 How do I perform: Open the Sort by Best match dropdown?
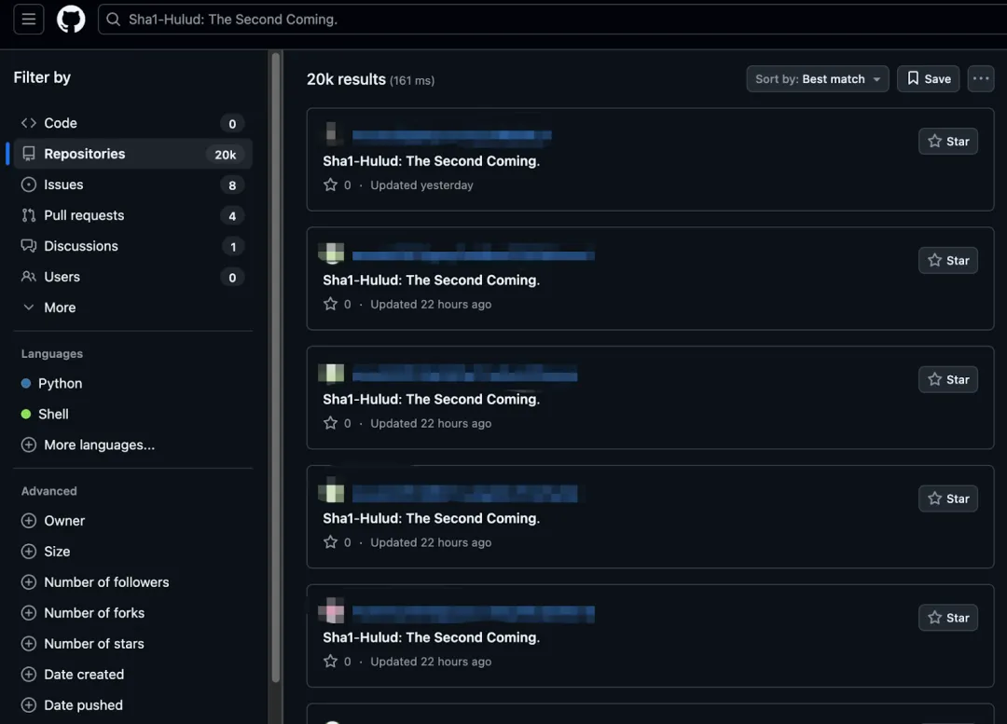[817, 79]
